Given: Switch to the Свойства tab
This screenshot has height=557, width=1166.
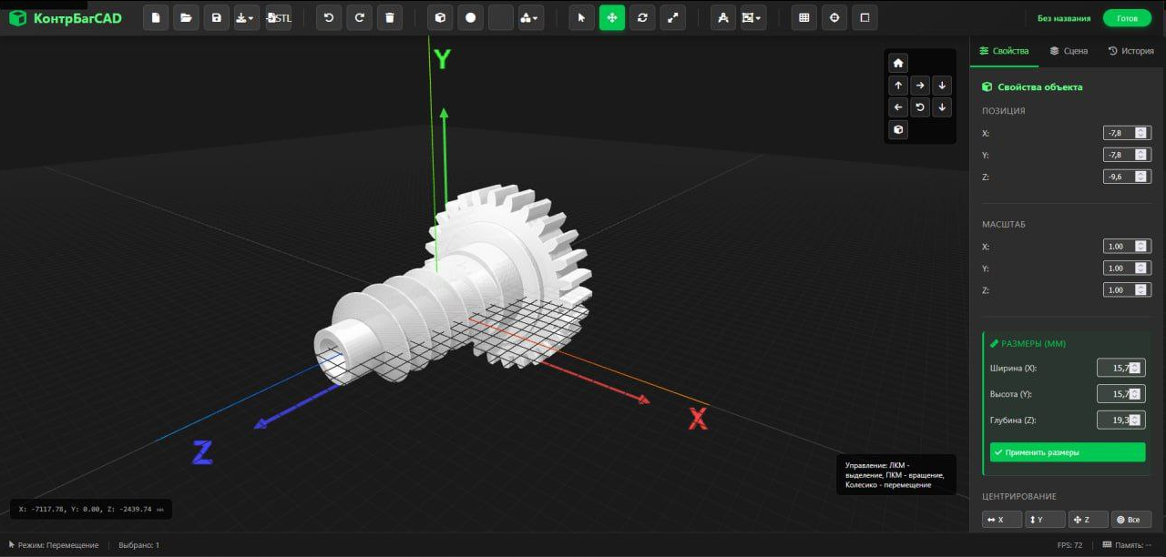Looking at the screenshot, I should tap(1004, 51).
